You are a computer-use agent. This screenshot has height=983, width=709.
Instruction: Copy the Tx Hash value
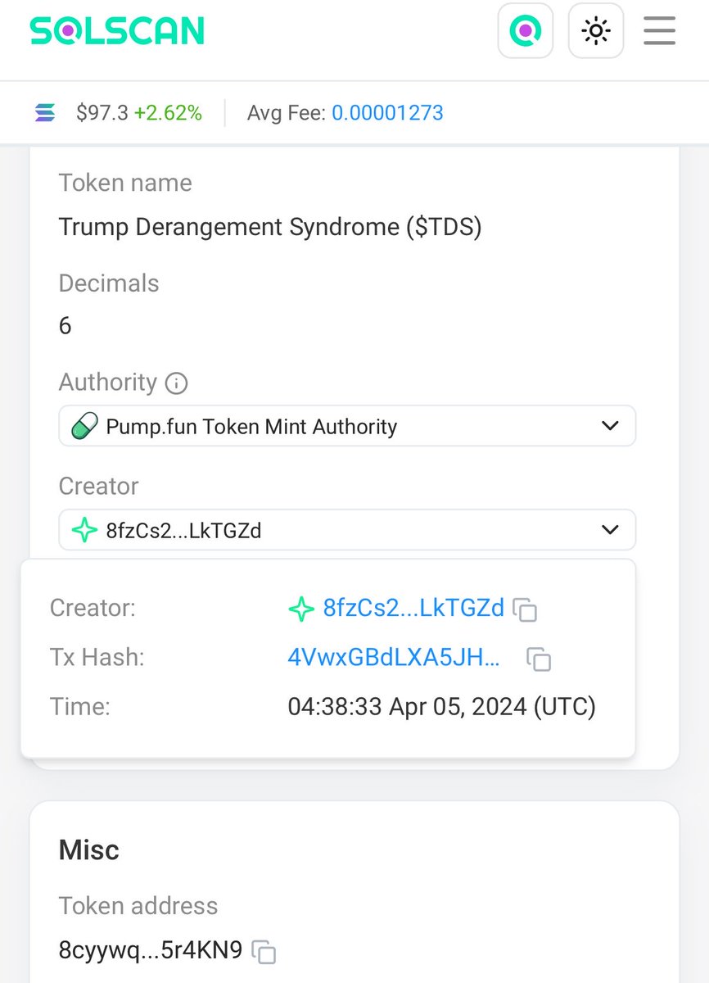click(538, 659)
